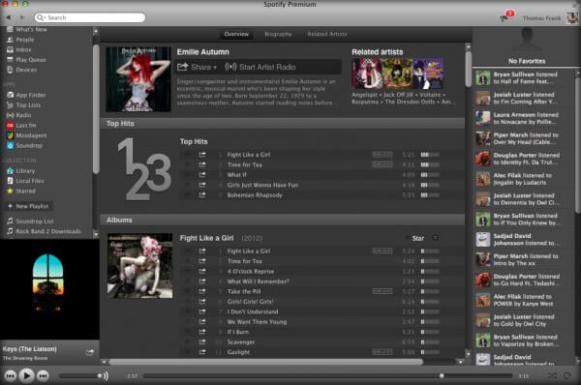Open App Finder

(x=26, y=95)
